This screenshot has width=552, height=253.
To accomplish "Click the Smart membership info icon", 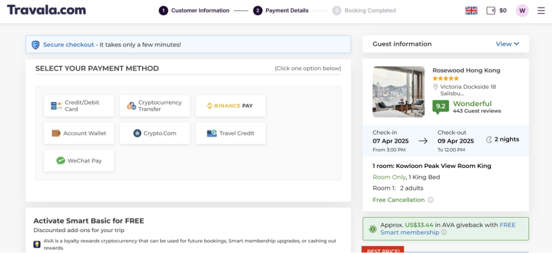I will (x=444, y=233).
